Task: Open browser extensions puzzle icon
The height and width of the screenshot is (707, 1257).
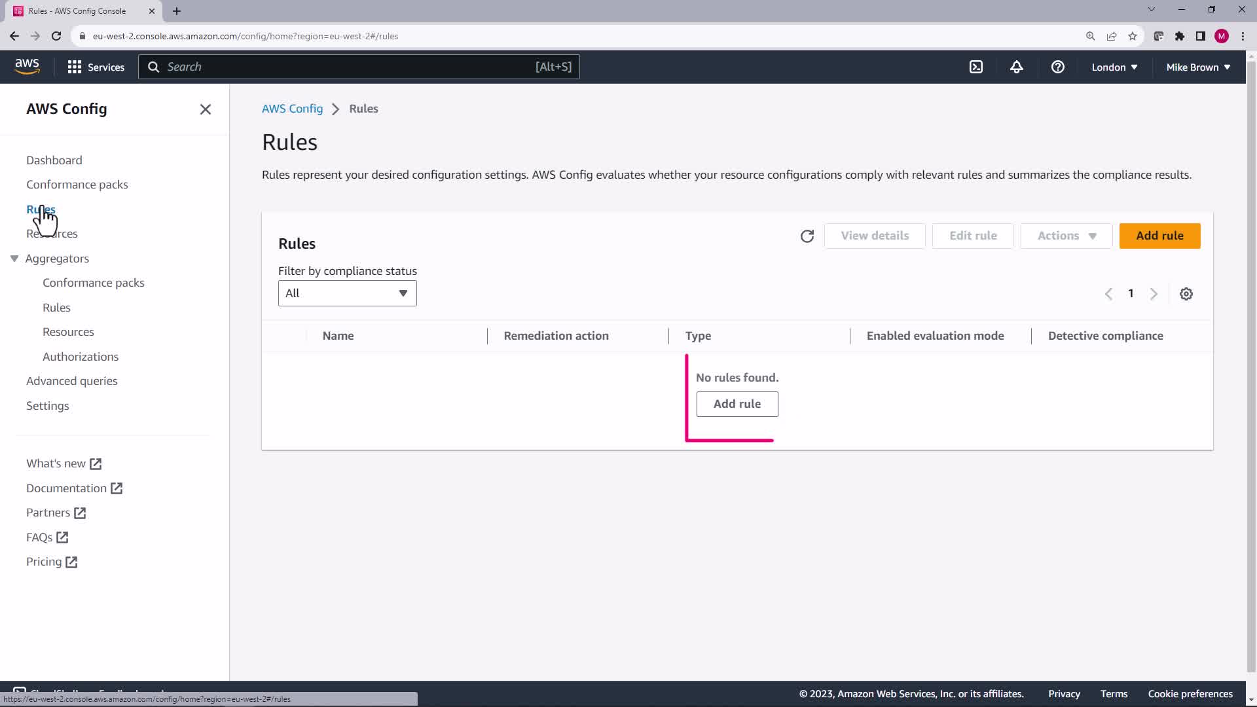Action: pyautogui.click(x=1180, y=36)
